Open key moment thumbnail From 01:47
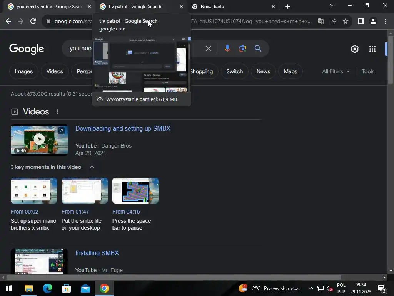This screenshot has height=296, width=394. tap(84, 190)
